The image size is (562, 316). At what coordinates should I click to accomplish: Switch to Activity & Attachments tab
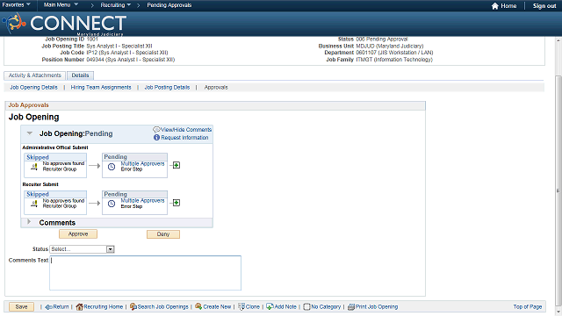35,75
